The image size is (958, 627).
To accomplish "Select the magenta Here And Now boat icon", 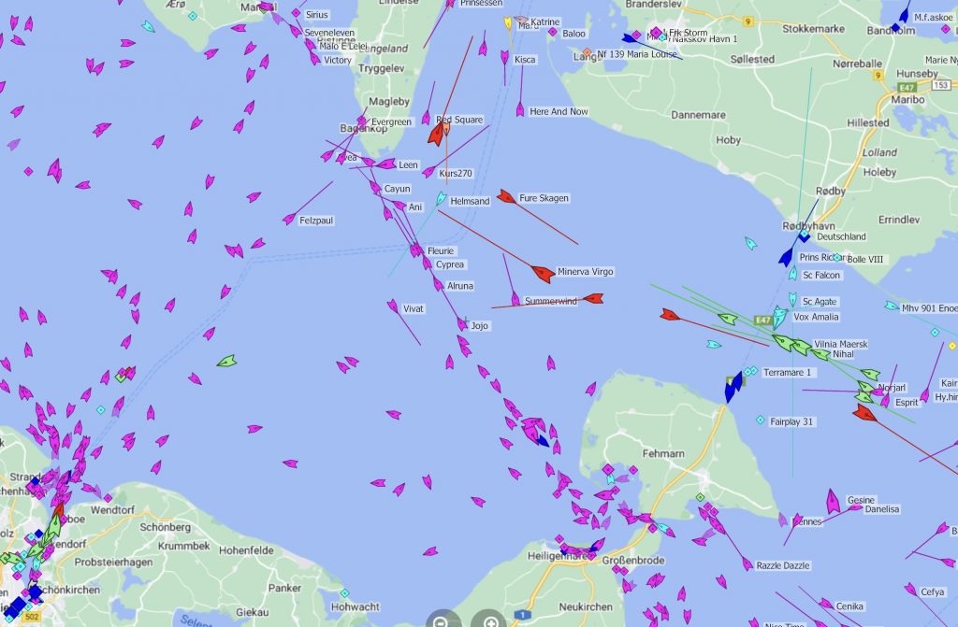I will coord(520,109).
